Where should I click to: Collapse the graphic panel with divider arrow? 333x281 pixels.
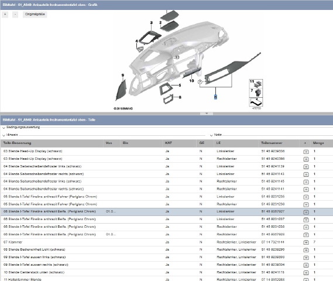point(207,114)
